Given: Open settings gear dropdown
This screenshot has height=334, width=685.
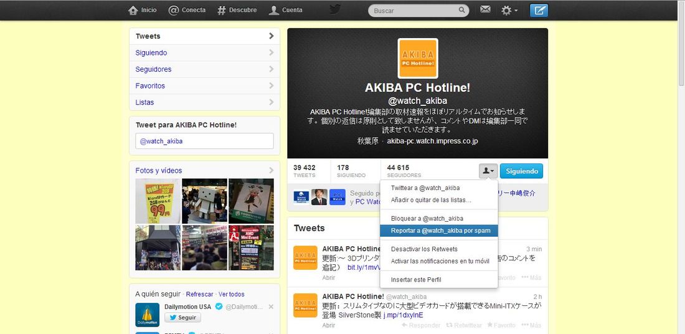Looking at the screenshot, I should coord(509,10).
